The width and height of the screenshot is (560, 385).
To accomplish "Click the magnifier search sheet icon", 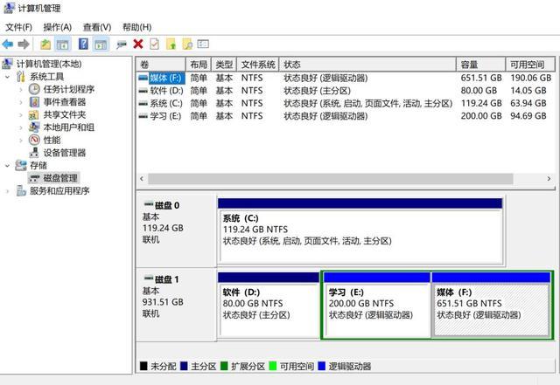I will coord(187,45).
